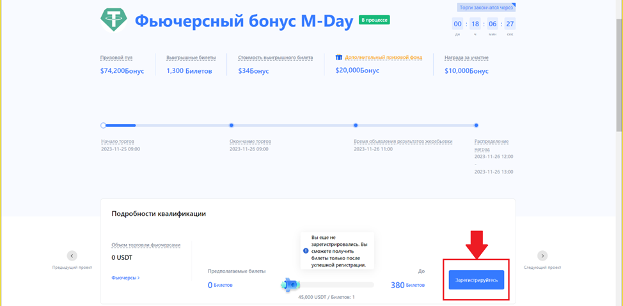
Task: Click the gift icon beside additional prize fund
Action: point(339,58)
